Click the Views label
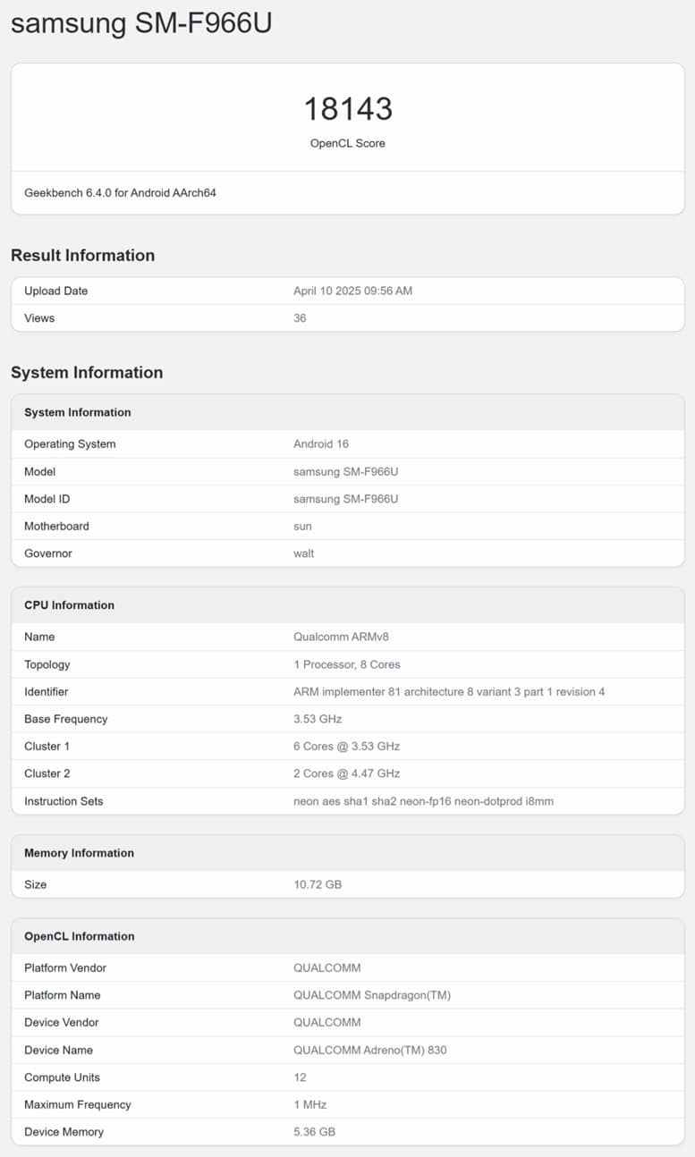695x1157 pixels. (39, 317)
